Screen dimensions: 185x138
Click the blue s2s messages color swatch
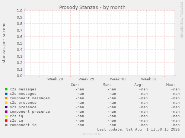[x=6, y=94]
